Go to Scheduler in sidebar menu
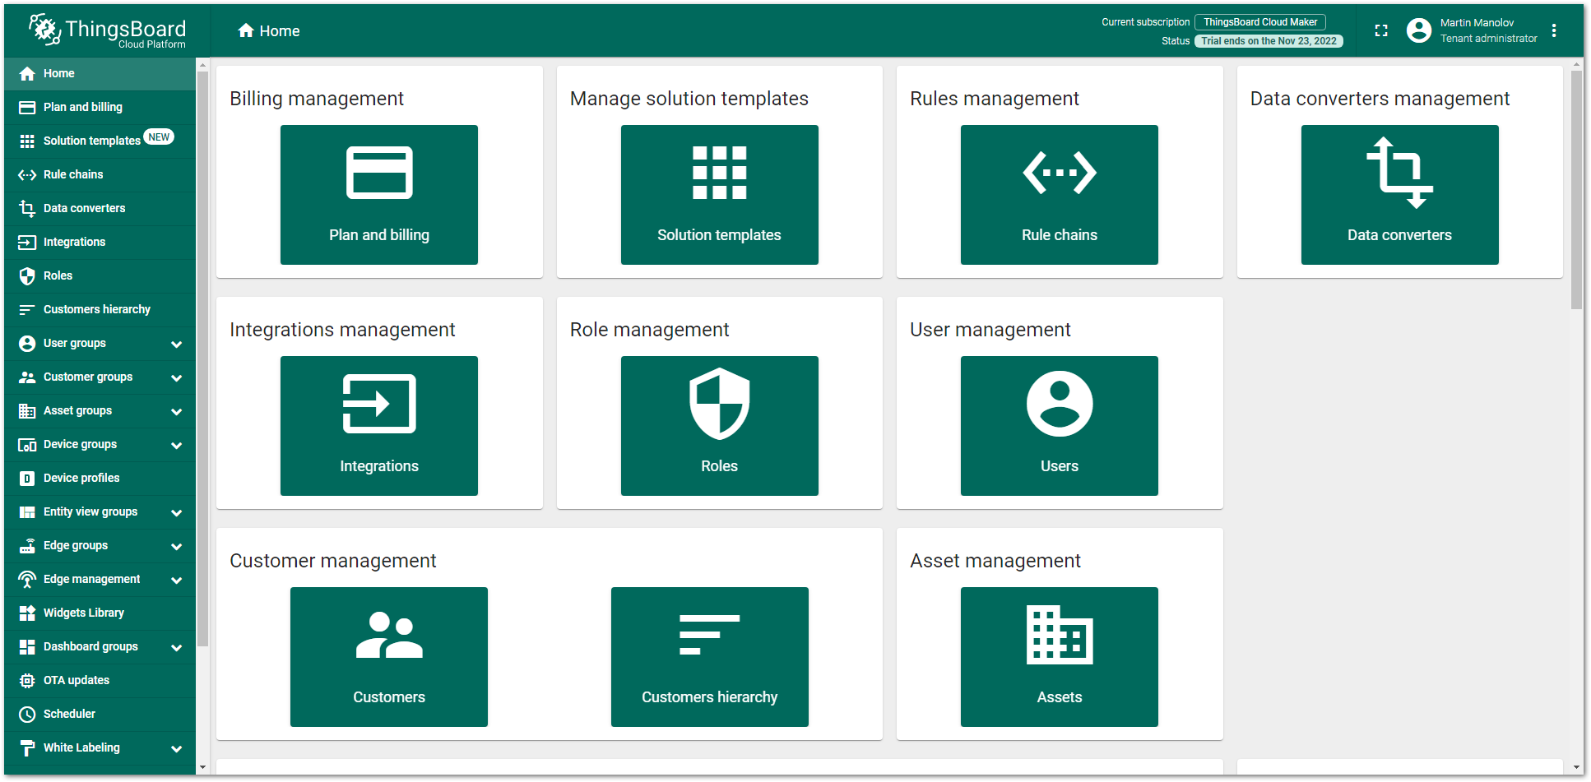The height and width of the screenshot is (782, 1591). pos(69,714)
